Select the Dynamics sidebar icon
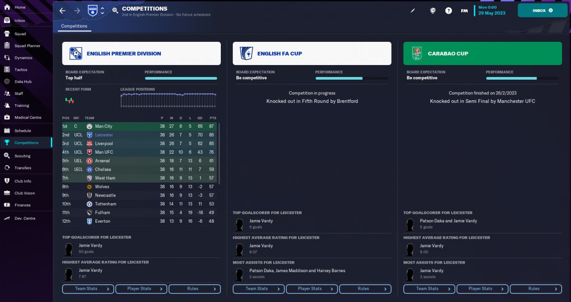Image resolution: width=571 pixels, height=302 pixels. 7,58
